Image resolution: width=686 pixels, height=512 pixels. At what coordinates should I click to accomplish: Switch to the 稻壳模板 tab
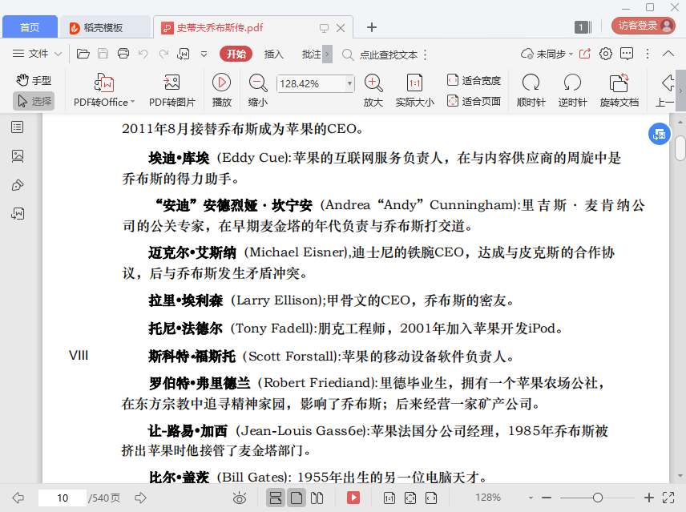[x=105, y=27]
